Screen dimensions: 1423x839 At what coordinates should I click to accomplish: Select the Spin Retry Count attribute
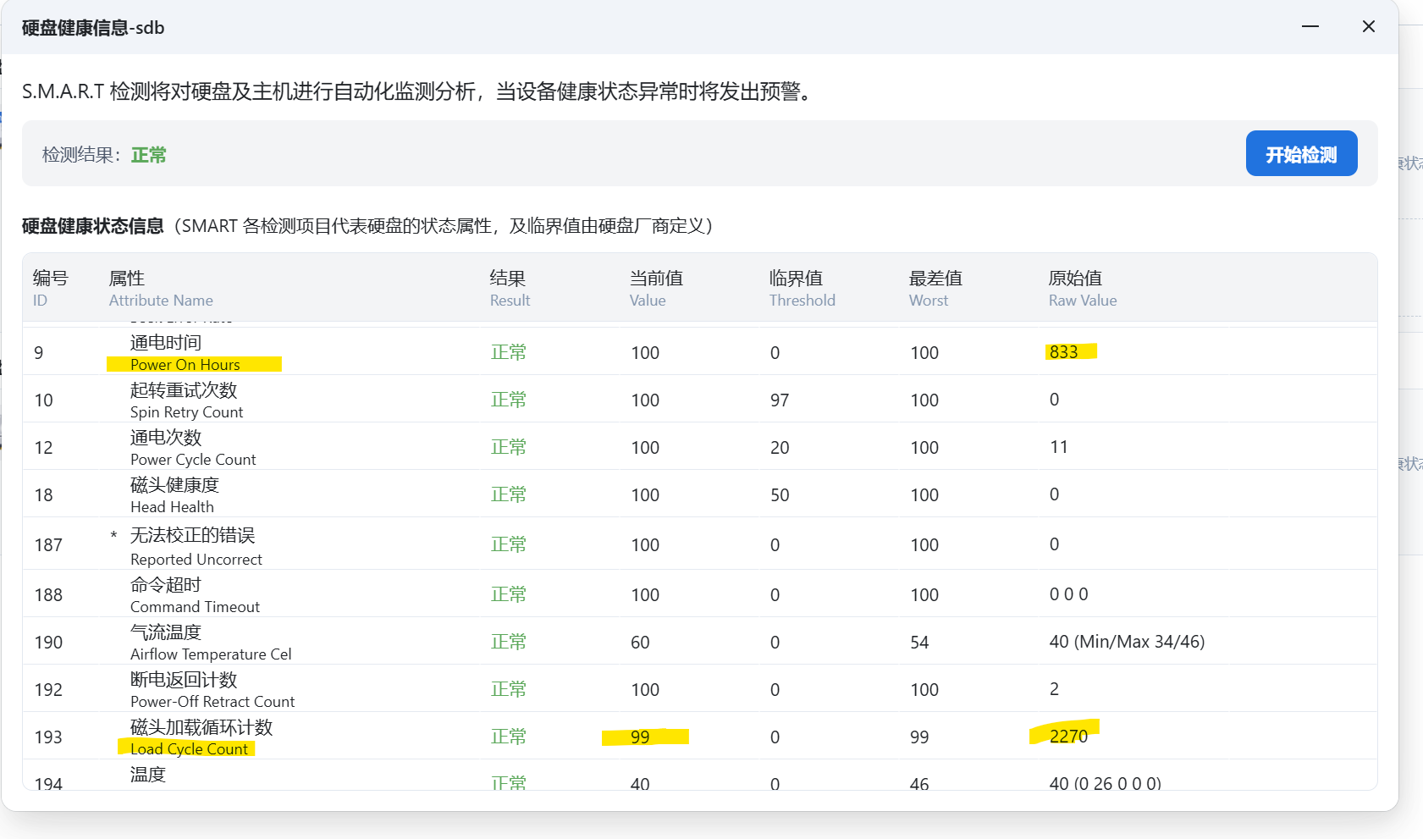tap(186, 412)
